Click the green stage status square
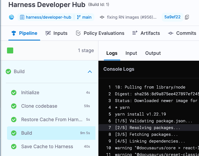Screen dimensions: 199x156 click(x=10, y=50)
